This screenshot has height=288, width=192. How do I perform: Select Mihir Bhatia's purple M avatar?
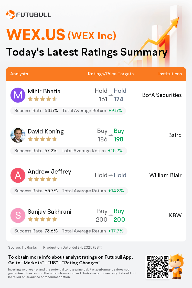(18, 95)
